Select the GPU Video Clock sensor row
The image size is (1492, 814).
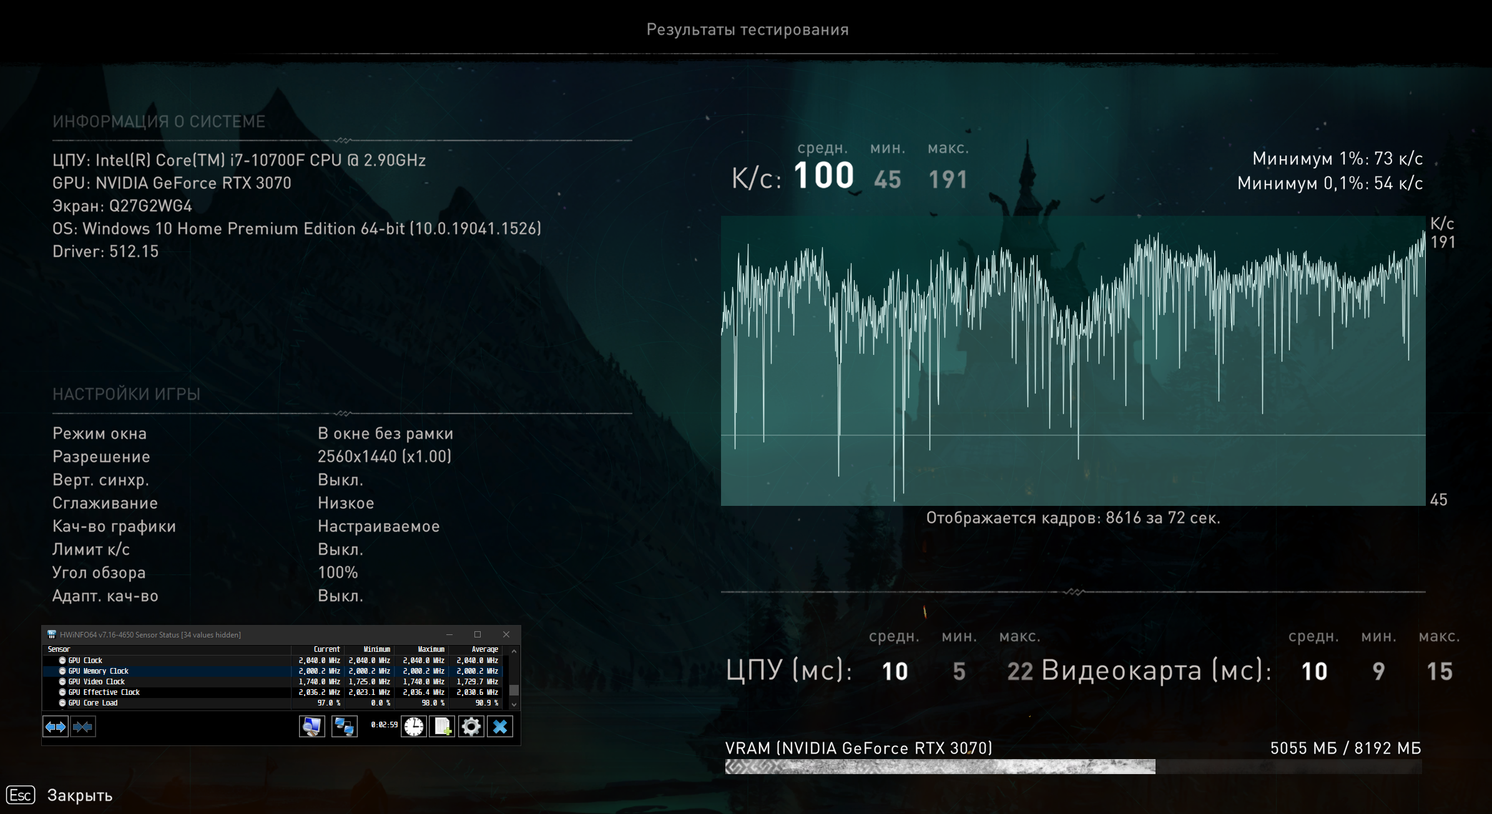click(x=97, y=682)
